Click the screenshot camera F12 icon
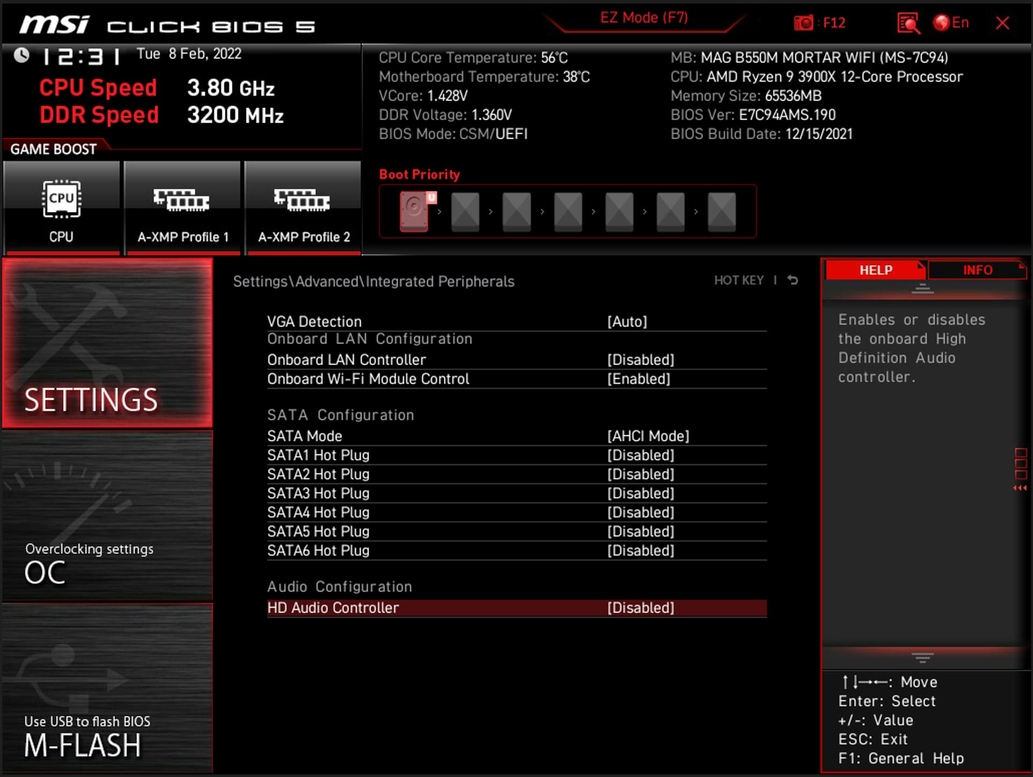This screenshot has height=777, width=1033. point(804,23)
